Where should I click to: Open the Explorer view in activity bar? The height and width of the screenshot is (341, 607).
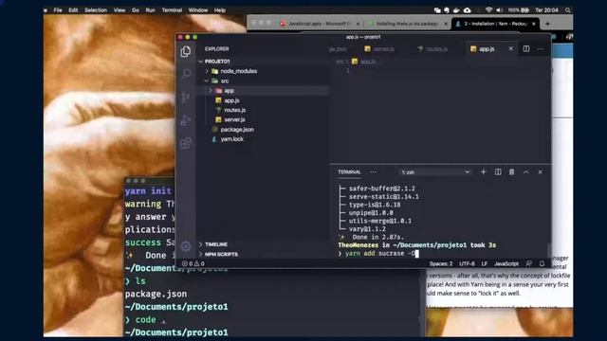(x=186, y=51)
